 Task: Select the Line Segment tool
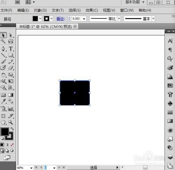tap(3, 55)
